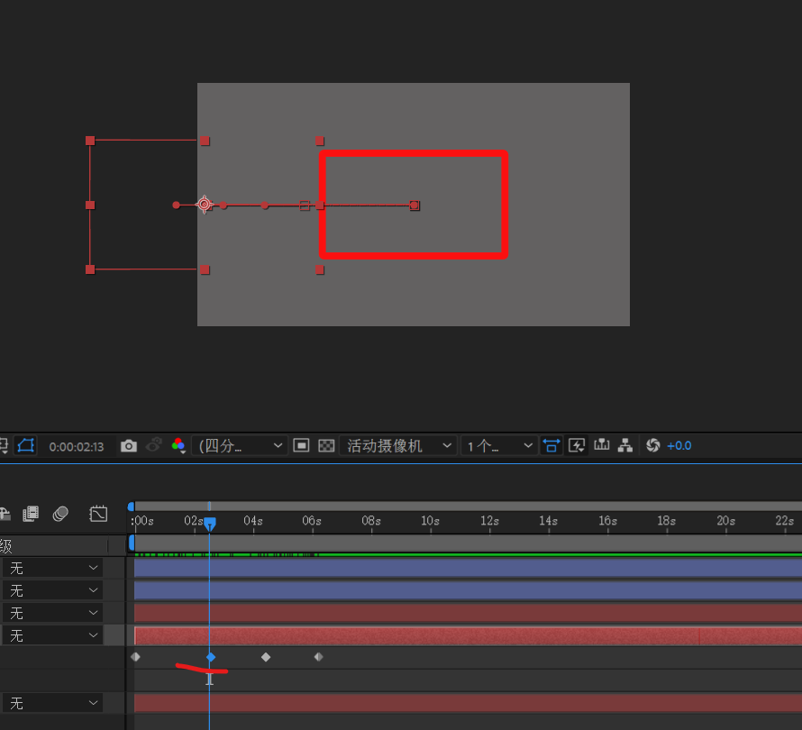Open the graph editor icon
Image resolution: width=802 pixels, height=730 pixels.
[98, 514]
